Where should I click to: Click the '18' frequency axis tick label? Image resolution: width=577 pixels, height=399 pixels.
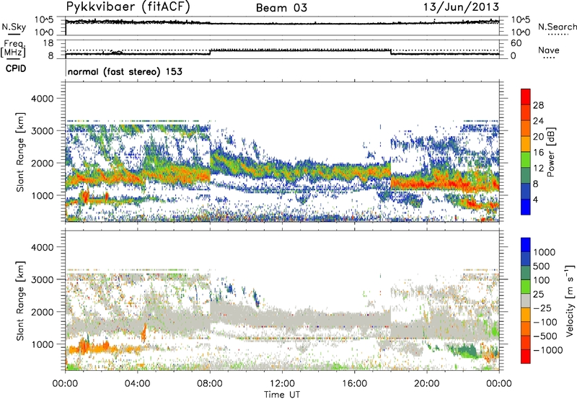click(x=48, y=43)
